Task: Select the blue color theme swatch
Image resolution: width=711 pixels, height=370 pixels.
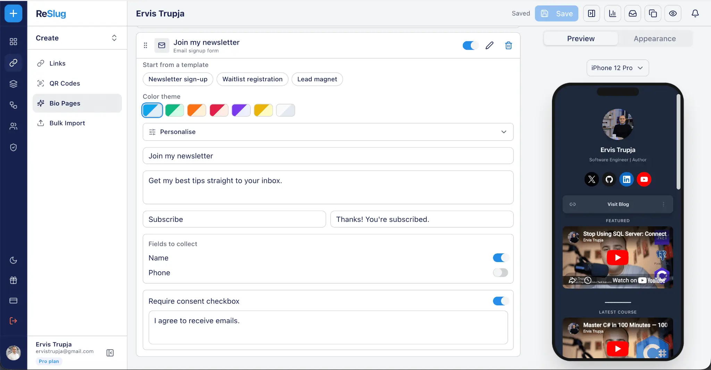Action: click(152, 110)
